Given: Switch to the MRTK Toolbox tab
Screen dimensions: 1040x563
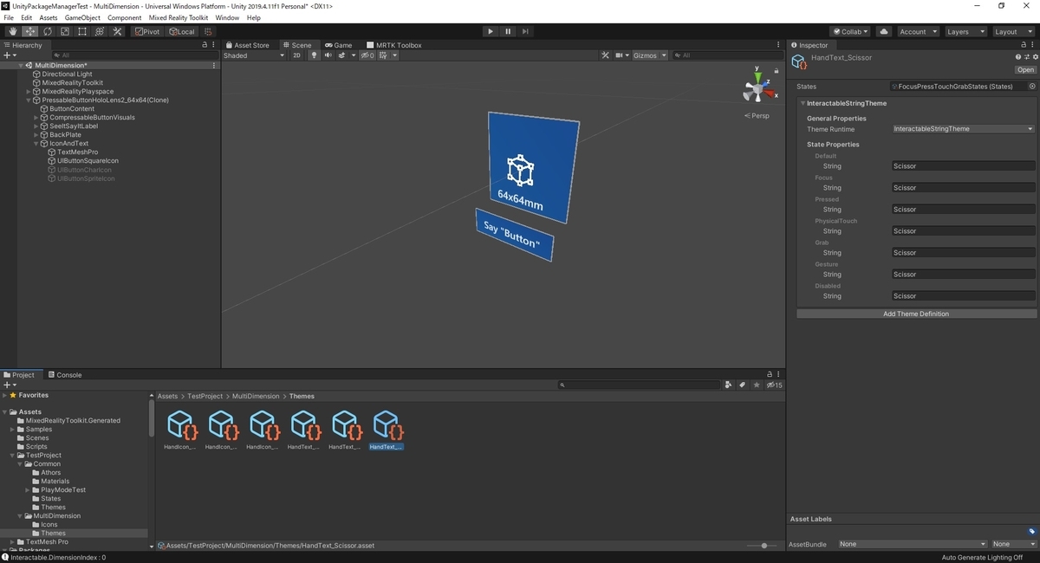Looking at the screenshot, I should point(393,45).
